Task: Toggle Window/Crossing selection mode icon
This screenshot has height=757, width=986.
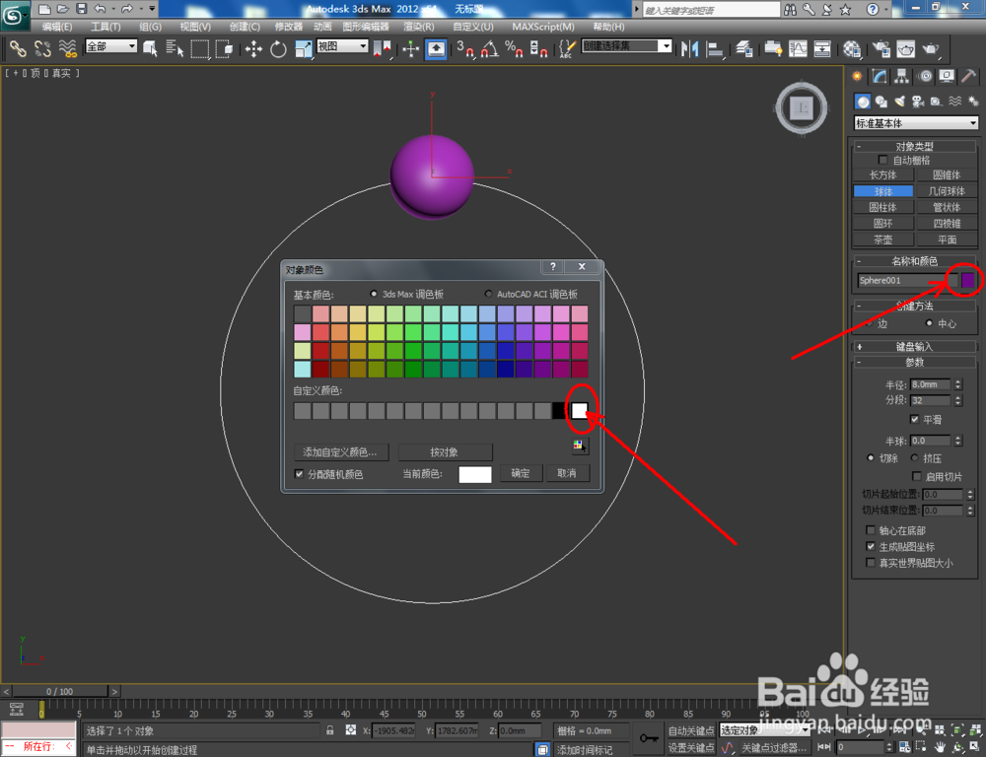Action: (225, 48)
